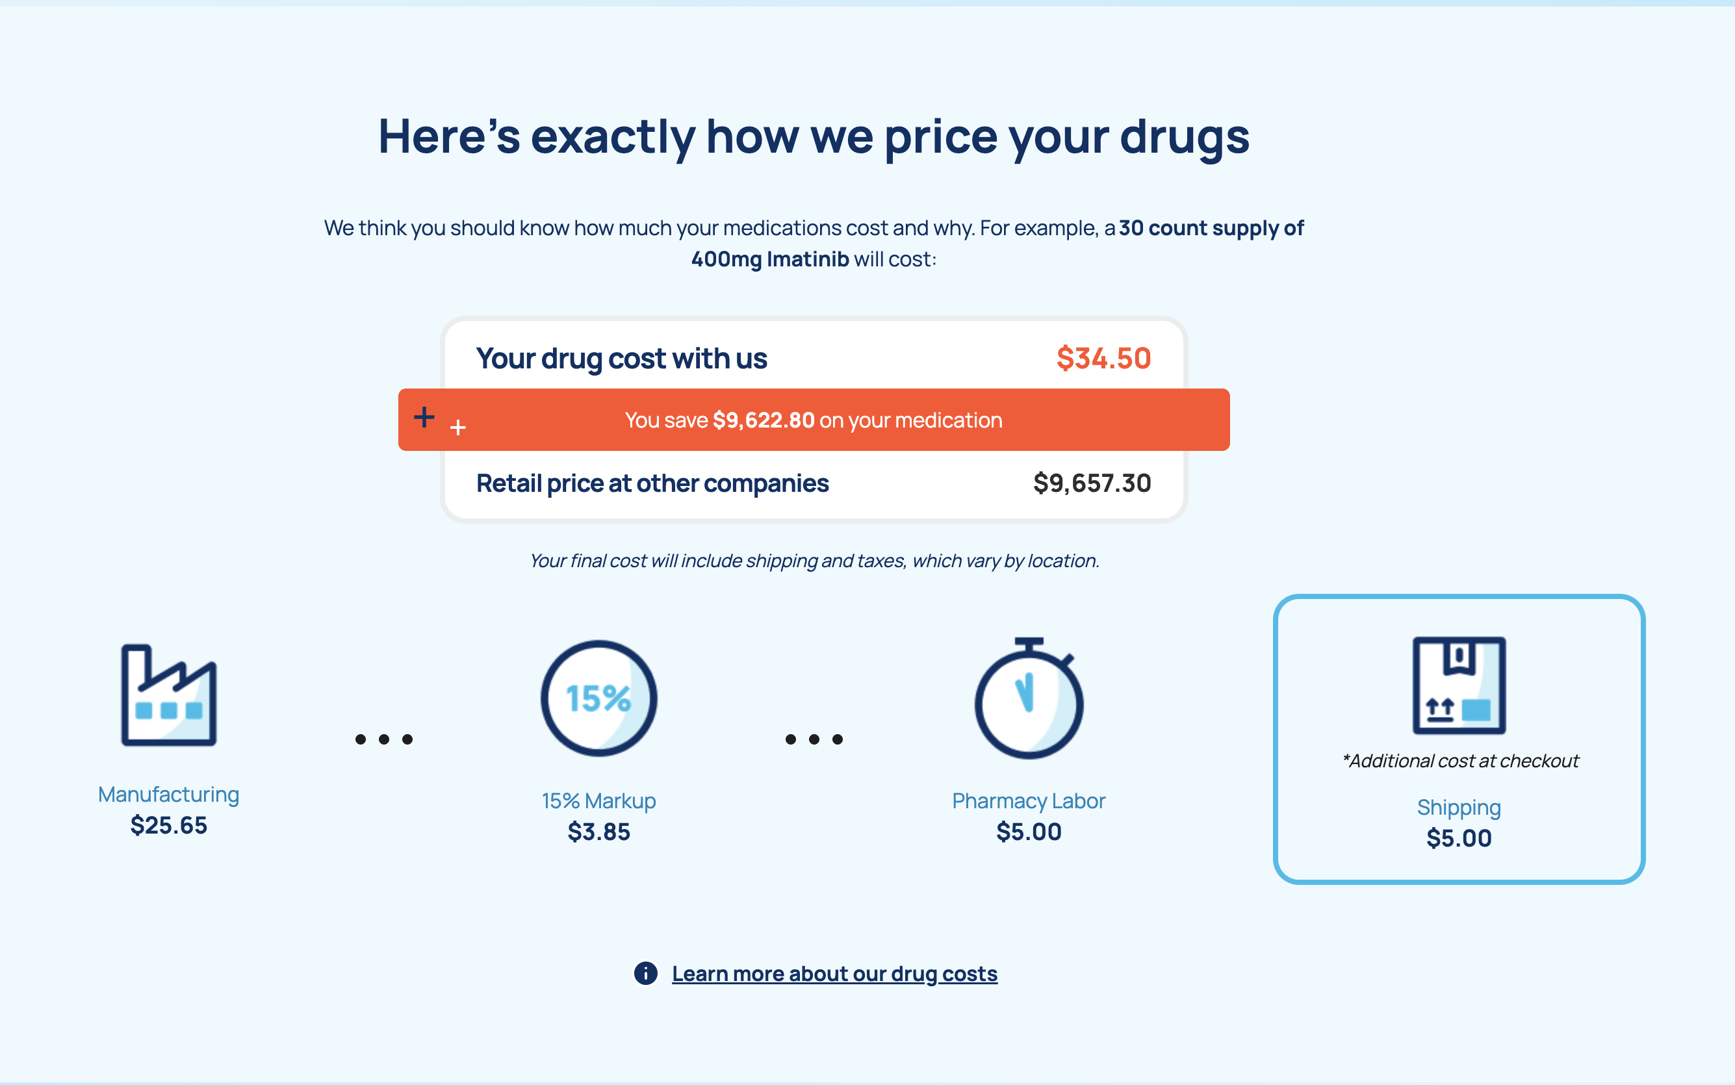Click the large plus sparkle icon
This screenshot has width=1735, height=1085.
[x=424, y=417]
